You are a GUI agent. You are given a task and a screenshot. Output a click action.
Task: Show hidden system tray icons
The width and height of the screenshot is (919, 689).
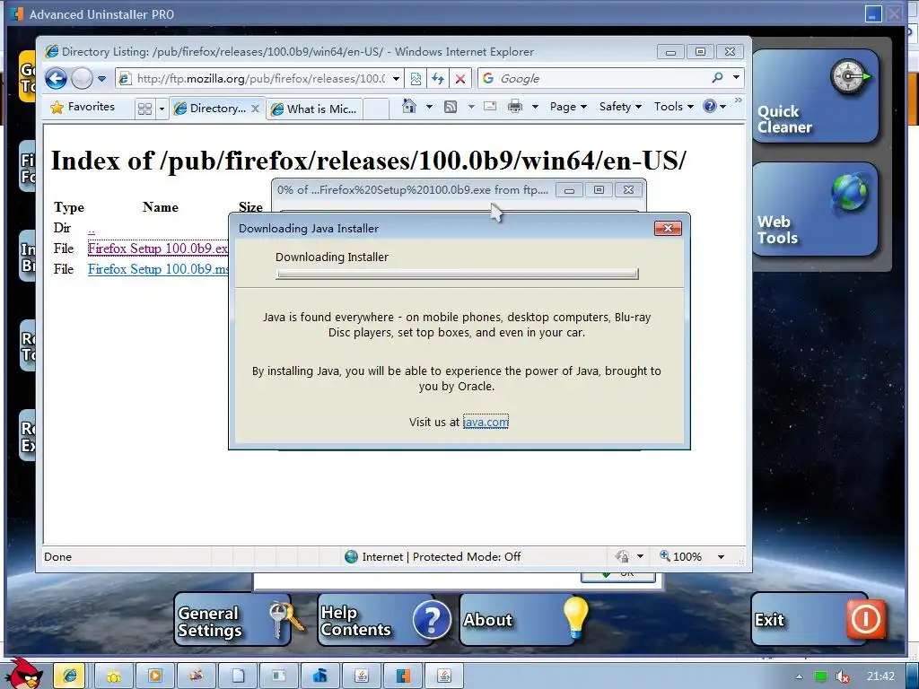click(x=799, y=676)
